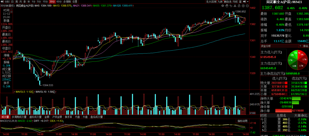
Task: Click the 排名 label in capital analysis
Action: [x=306, y=46]
